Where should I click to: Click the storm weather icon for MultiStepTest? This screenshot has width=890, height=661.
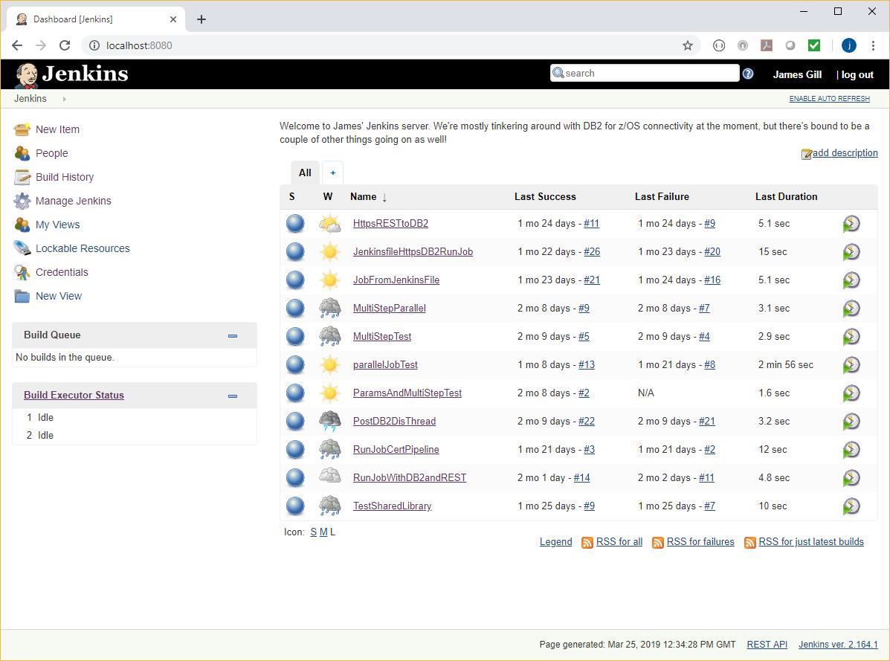click(329, 336)
